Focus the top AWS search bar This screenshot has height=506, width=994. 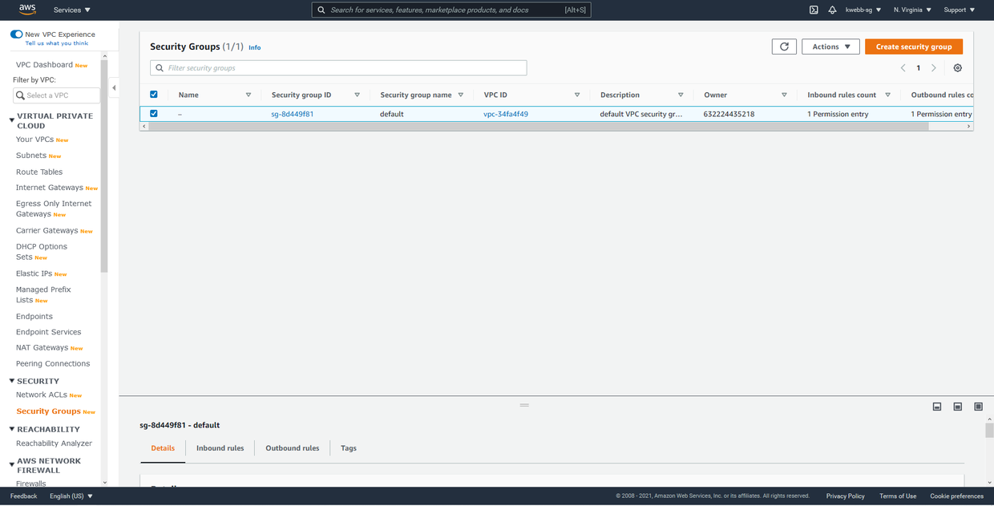tap(451, 10)
